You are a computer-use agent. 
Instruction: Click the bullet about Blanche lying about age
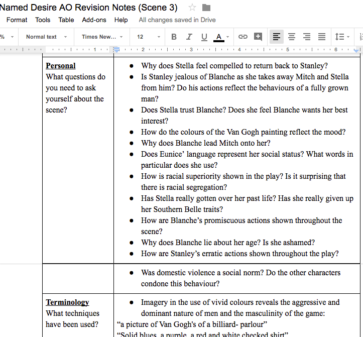(228, 243)
